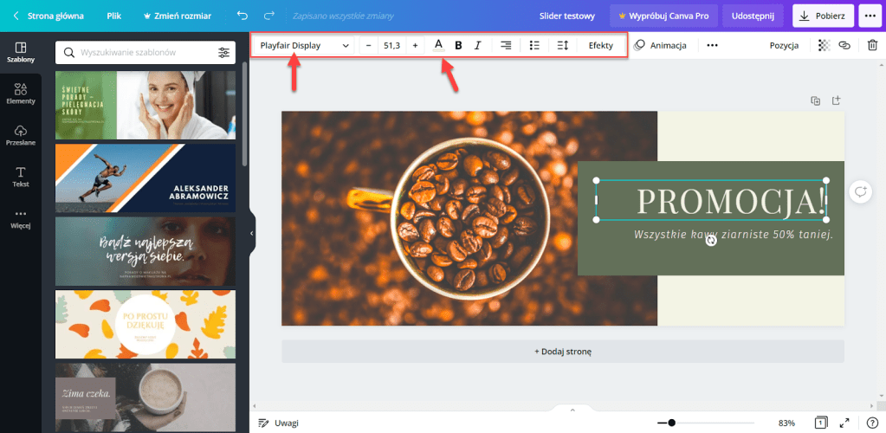886x433 pixels.
Task: Click the link icon in toolbar
Action: tap(844, 45)
